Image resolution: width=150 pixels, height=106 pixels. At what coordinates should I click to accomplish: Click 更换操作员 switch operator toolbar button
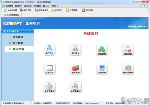coord(41,10)
